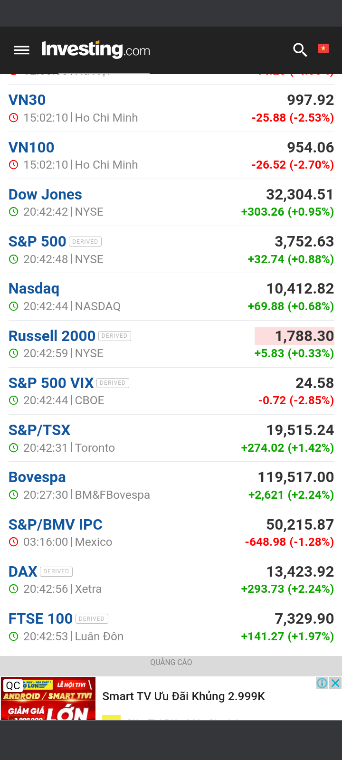The image size is (342, 760).
Task: Open the S&P/TSX Toronto index
Action: click(x=39, y=430)
